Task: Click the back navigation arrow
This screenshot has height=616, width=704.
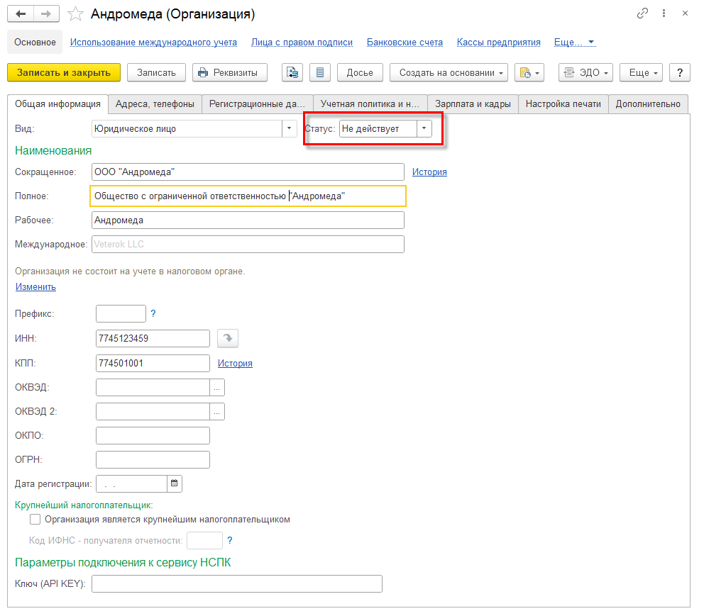Action: pyautogui.click(x=21, y=14)
